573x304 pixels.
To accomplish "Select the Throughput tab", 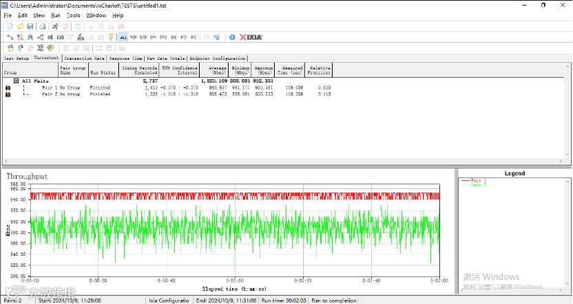I will (x=46, y=58).
